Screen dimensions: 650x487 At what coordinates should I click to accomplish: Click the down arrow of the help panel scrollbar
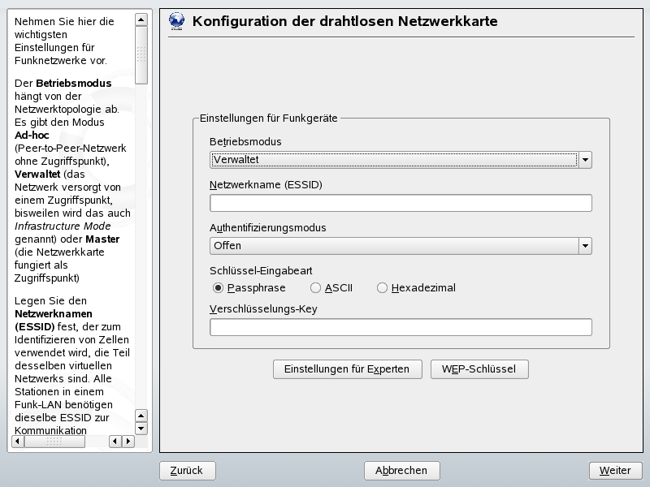pos(141,428)
